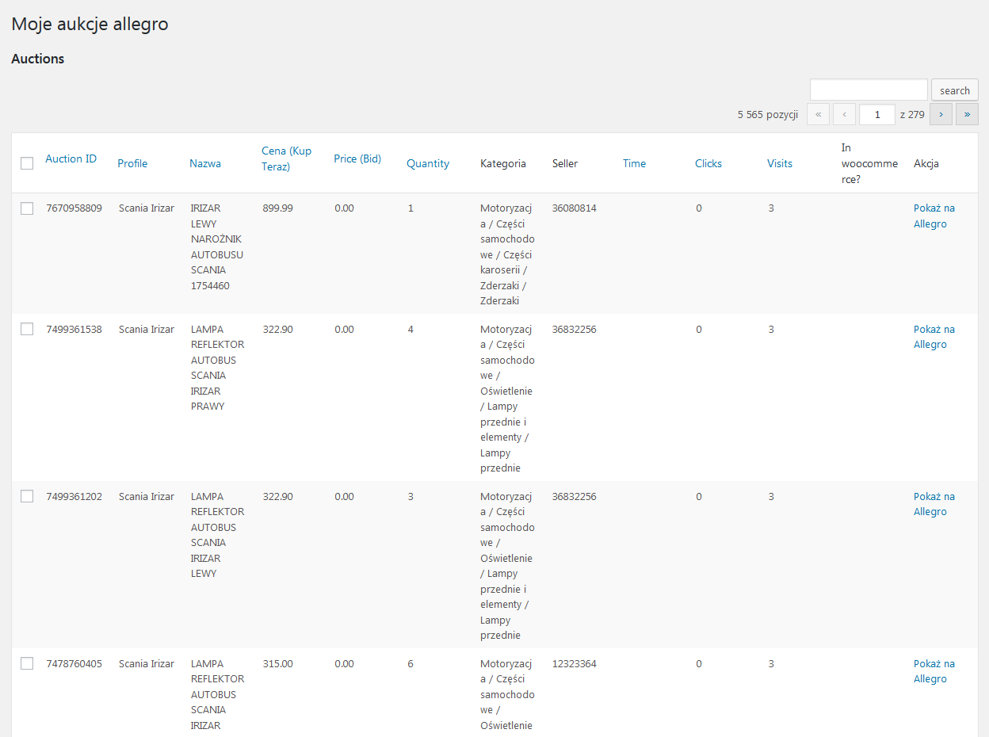The width and height of the screenshot is (989, 737).
Task: Mark the checkbox for auction 7478760405
Action: tap(27, 663)
